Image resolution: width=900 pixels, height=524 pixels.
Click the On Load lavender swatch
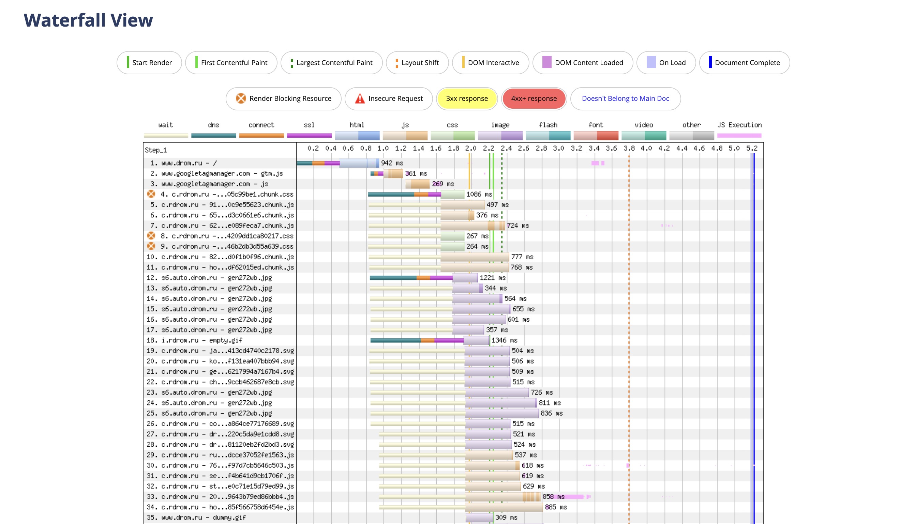pyautogui.click(x=651, y=62)
